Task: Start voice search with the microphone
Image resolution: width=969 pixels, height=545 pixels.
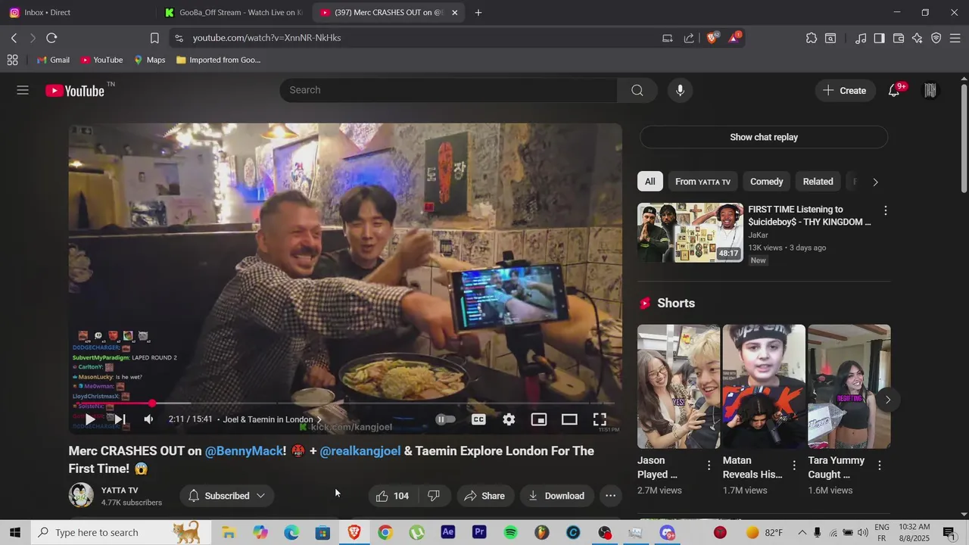Action: pyautogui.click(x=680, y=90)
